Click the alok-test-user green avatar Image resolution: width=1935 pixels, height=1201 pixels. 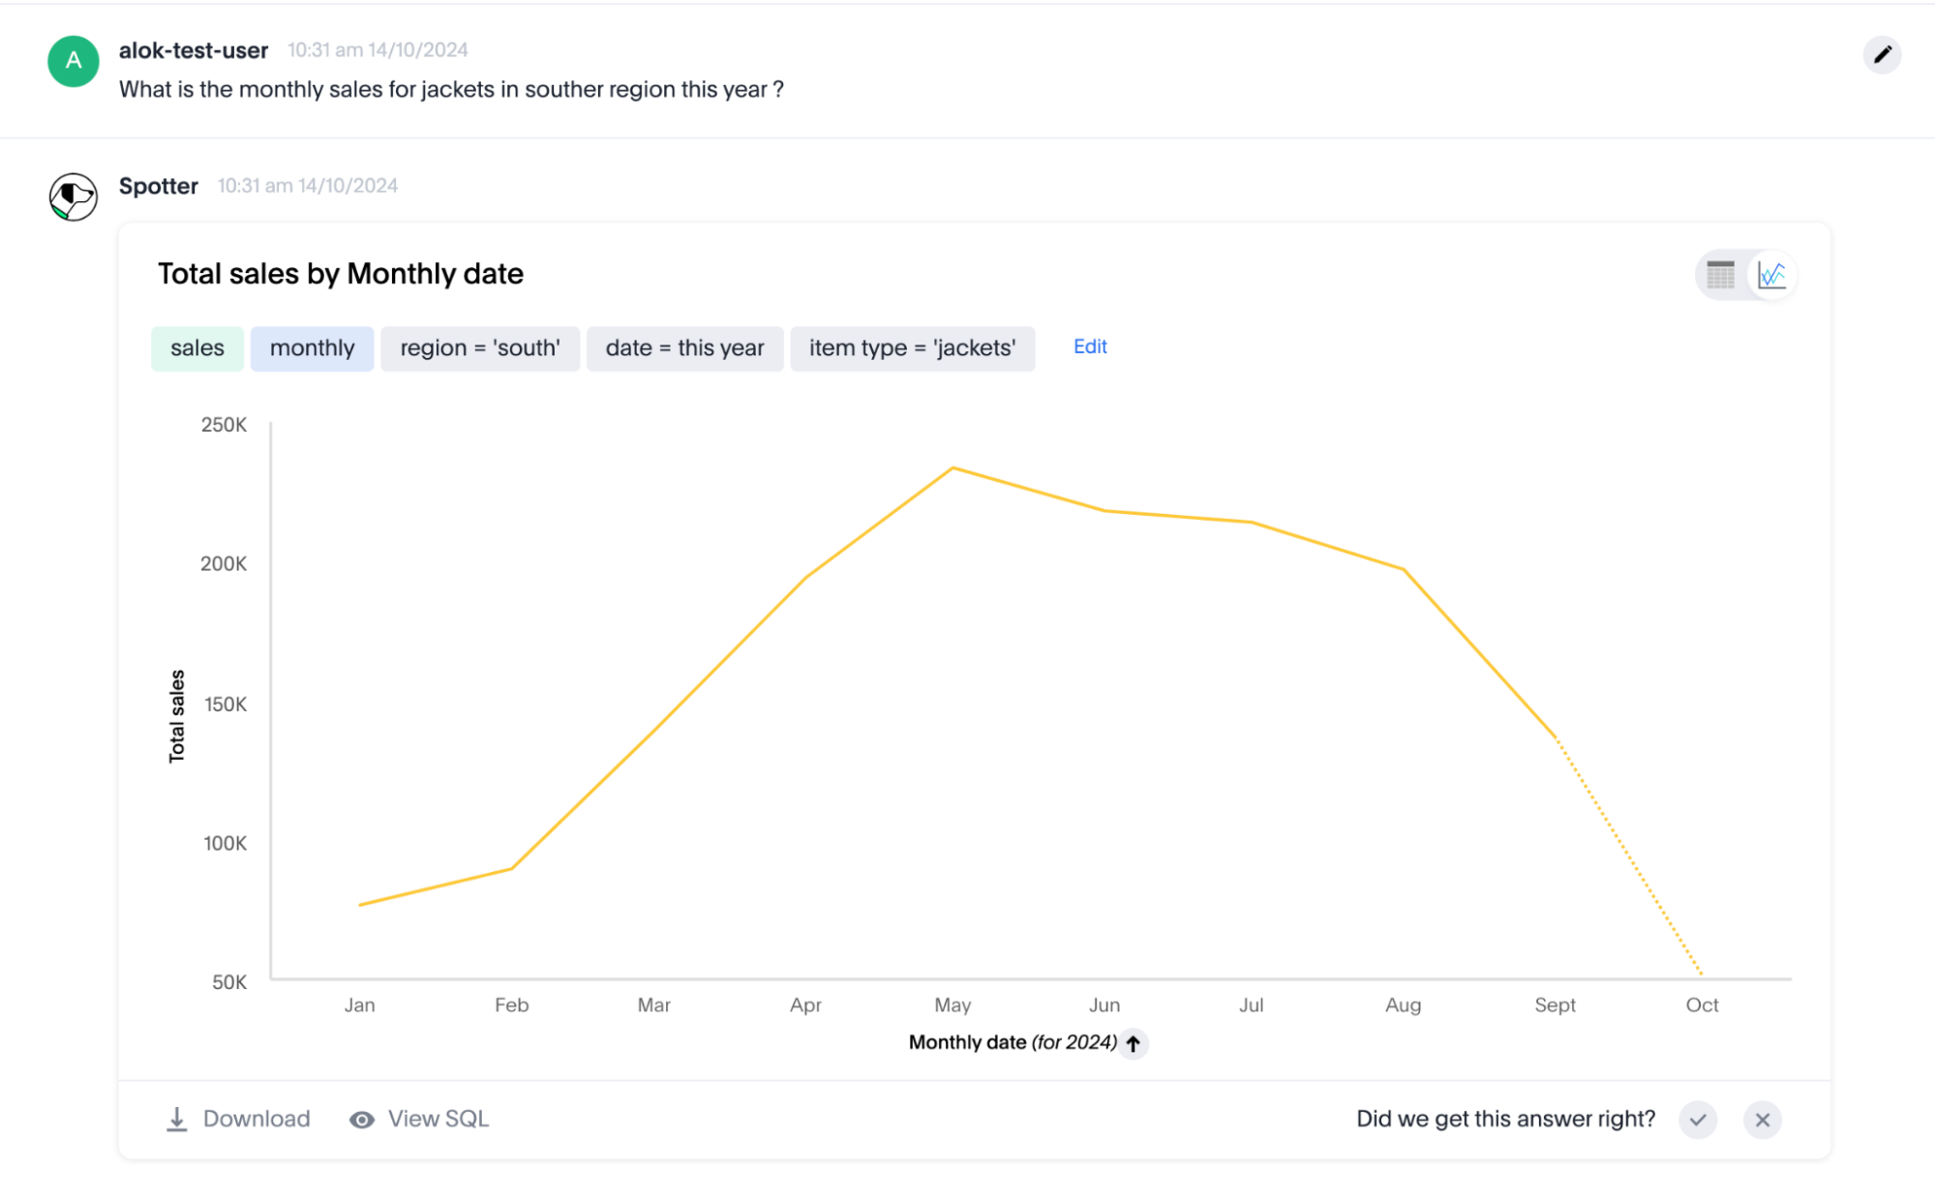pos(73,61)
